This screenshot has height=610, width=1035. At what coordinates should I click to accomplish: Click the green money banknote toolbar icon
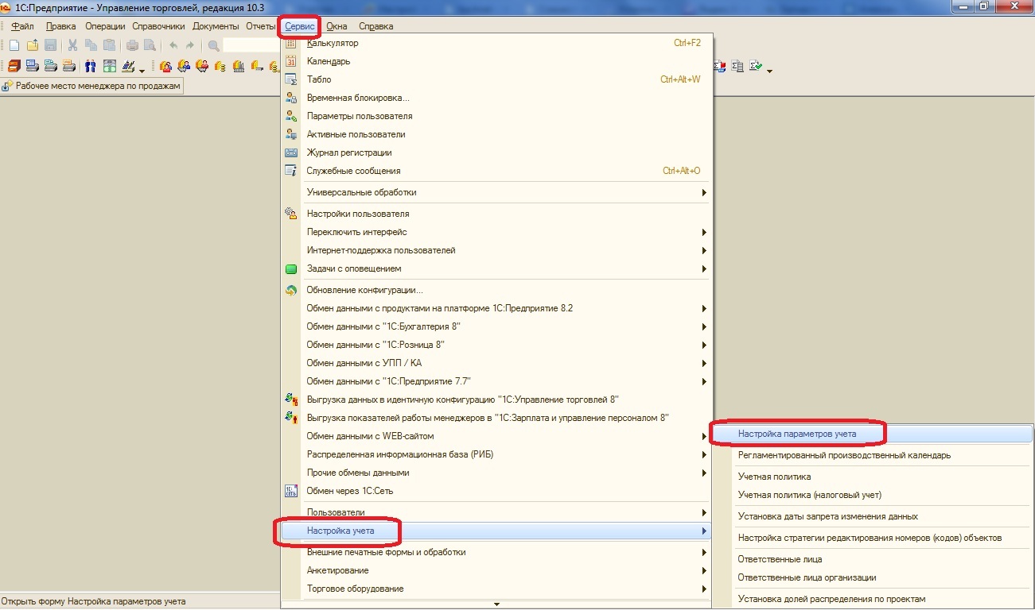110,66
